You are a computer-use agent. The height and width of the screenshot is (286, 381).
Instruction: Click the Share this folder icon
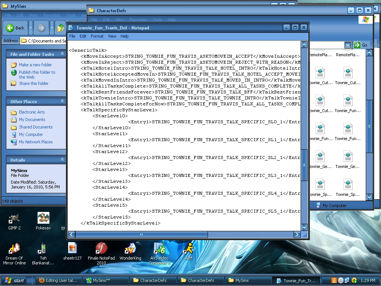tap(14, 83)
